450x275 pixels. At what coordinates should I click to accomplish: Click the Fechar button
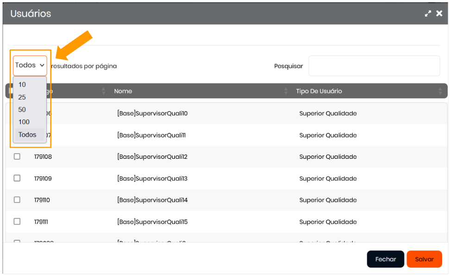pos(385,259)
